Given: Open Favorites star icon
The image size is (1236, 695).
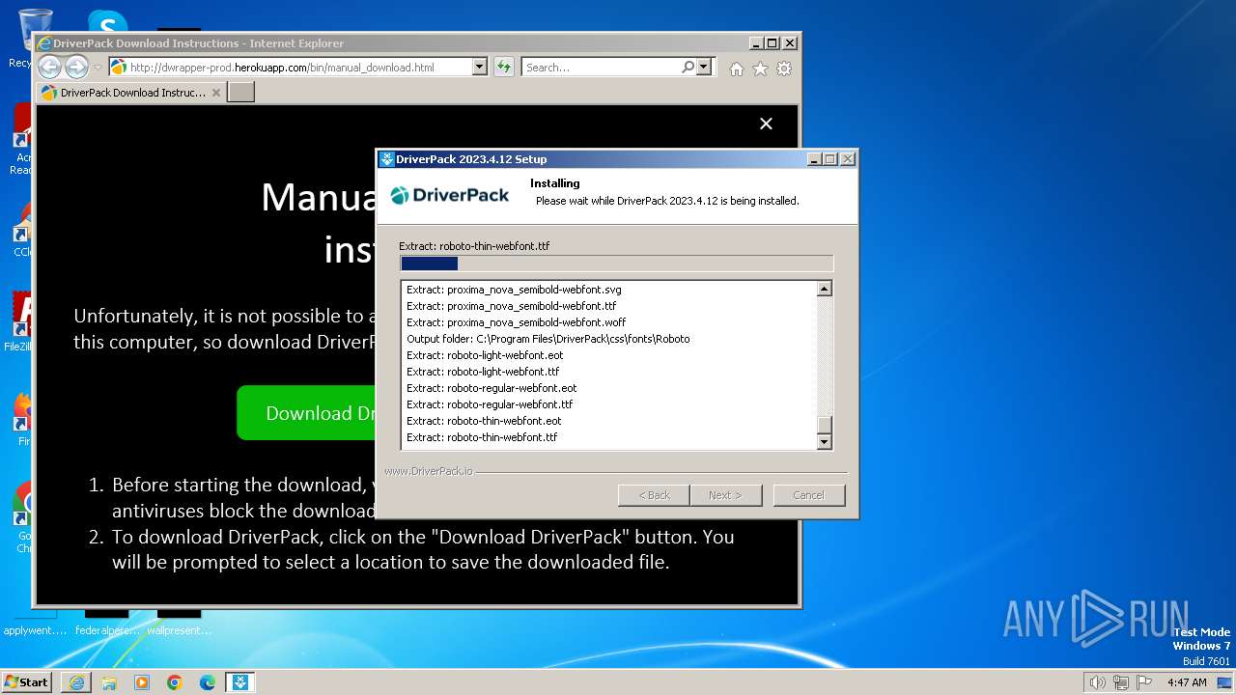Looking at the screenshot, I should pos(760,69).
